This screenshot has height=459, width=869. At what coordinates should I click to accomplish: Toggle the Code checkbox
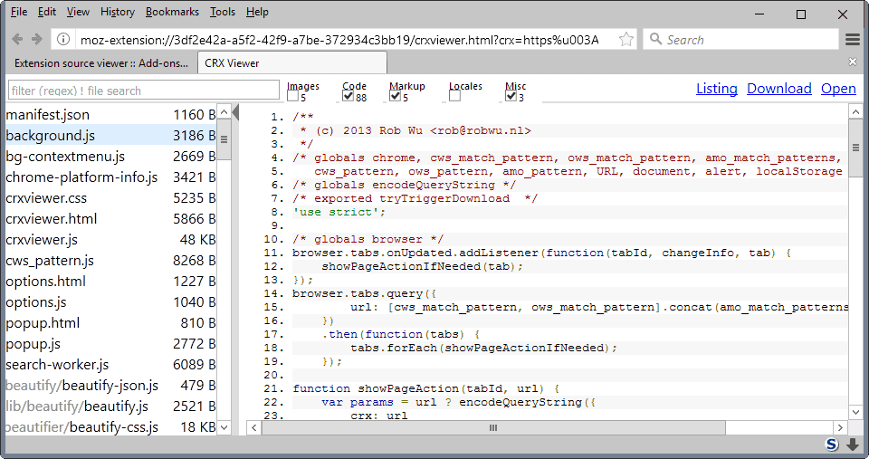click(x=348, y=97)
